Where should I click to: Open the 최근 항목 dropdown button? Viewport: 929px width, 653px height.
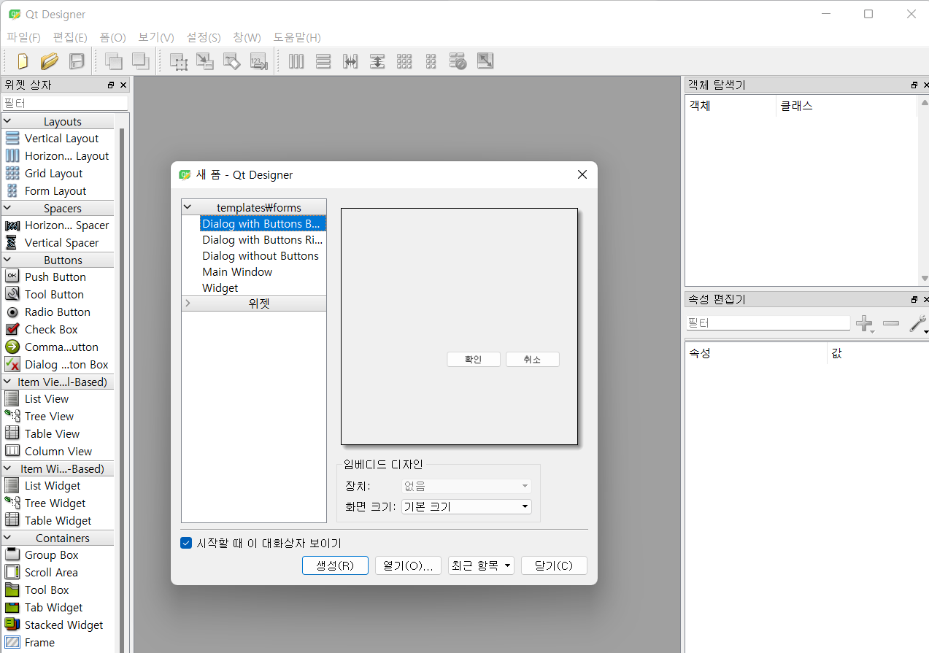[481, 565]
